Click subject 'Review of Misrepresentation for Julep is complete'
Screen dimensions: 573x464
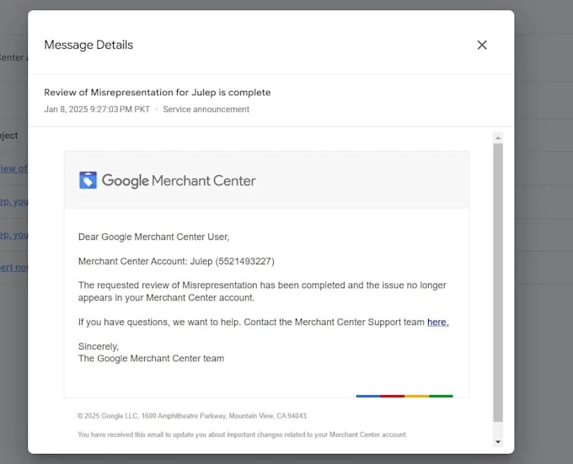[158, 93]
